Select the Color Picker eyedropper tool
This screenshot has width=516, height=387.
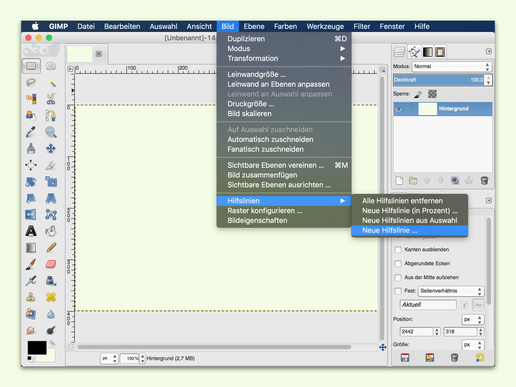coord(31,132)
